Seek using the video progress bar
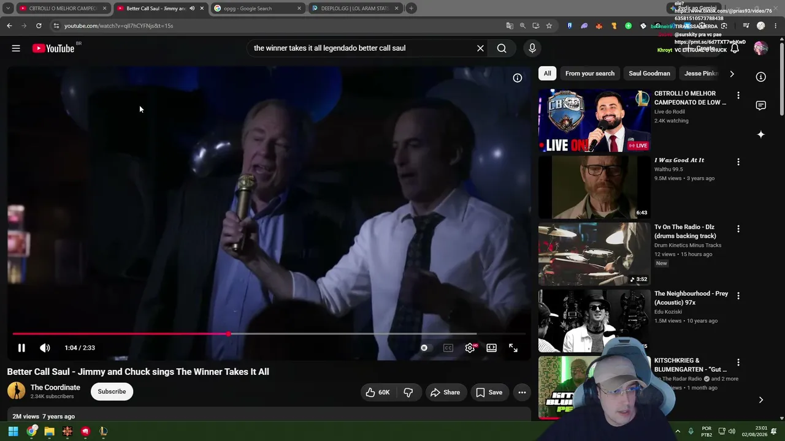 (269, 334)
